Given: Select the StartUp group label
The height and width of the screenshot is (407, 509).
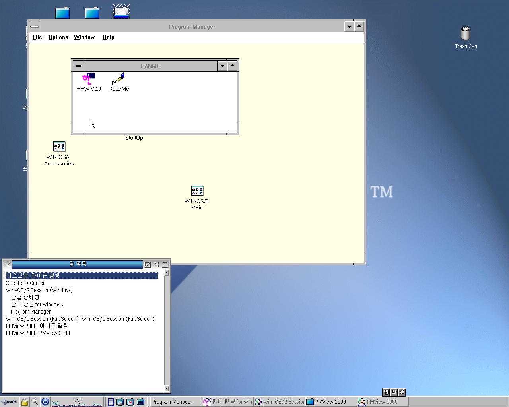Looking at the screenshot, I should tap(134, 138).
